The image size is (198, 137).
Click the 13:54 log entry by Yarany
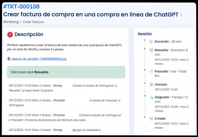tap(63, 88)
